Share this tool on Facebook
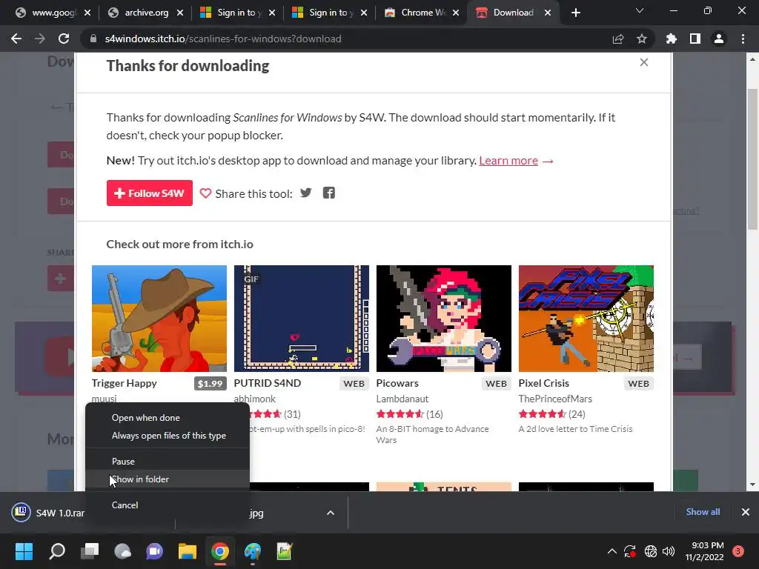The width and height of the screenshot is (759, 569). pyautogui.click(x=328, y=193)
